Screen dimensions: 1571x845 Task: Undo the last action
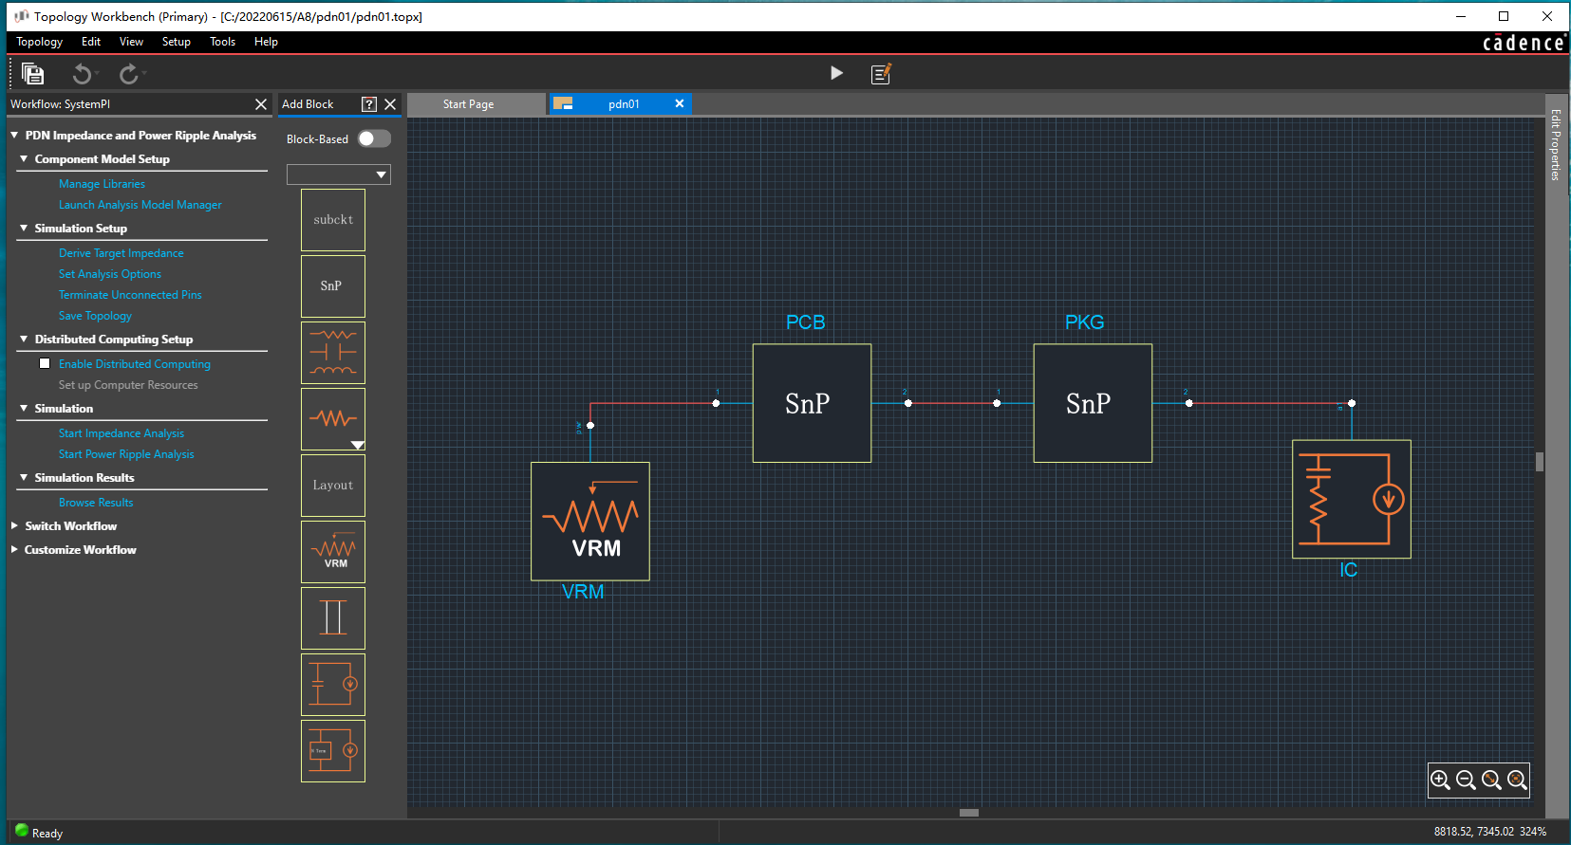[x=83, y=74]
